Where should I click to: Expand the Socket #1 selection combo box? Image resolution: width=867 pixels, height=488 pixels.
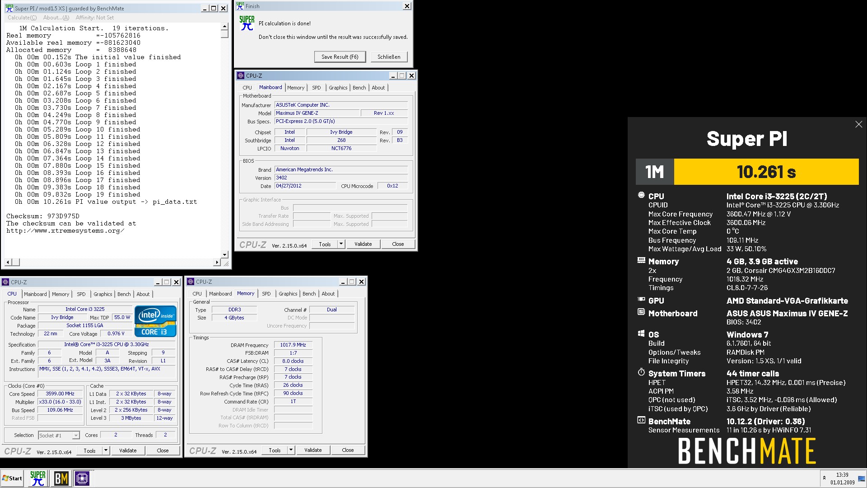click(76, 436)
